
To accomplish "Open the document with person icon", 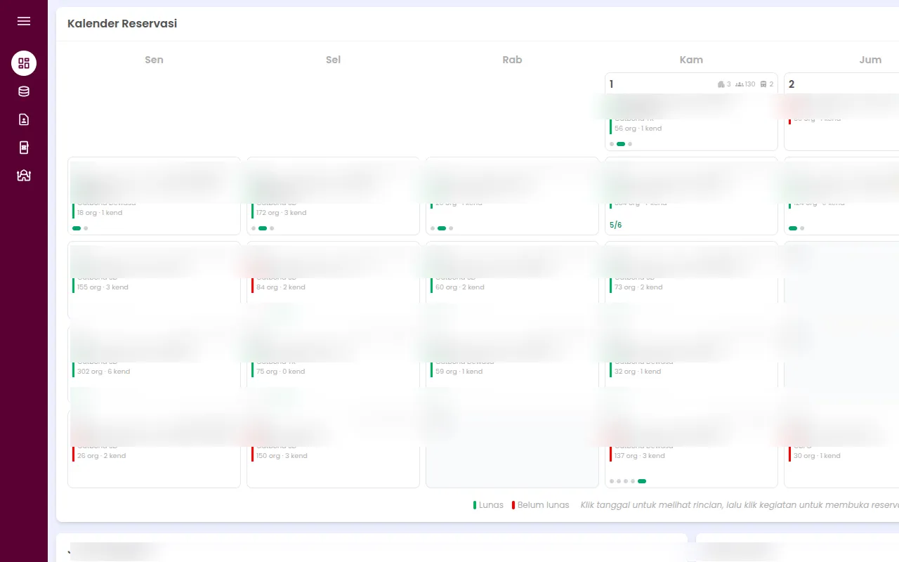I will pos(24,119).
